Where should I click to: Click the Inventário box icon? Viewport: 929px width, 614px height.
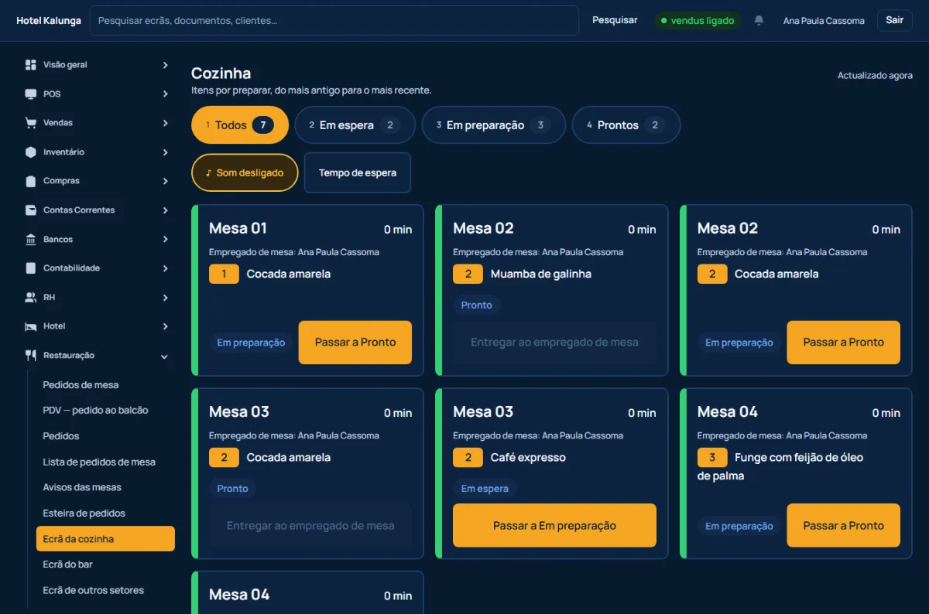point(31,152)
